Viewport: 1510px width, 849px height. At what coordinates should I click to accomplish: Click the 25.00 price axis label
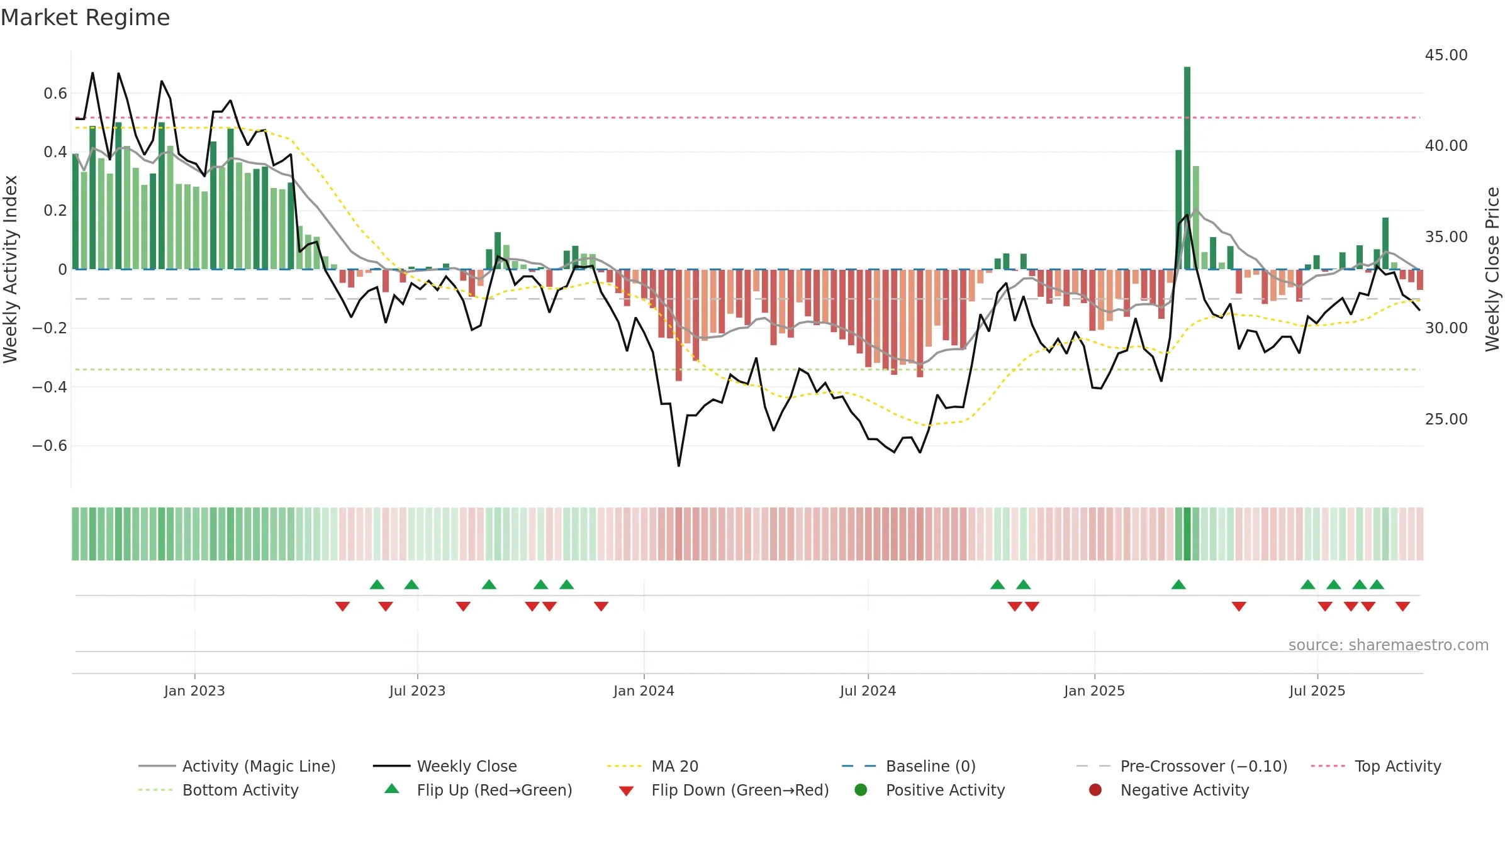tap(1446, 419)
